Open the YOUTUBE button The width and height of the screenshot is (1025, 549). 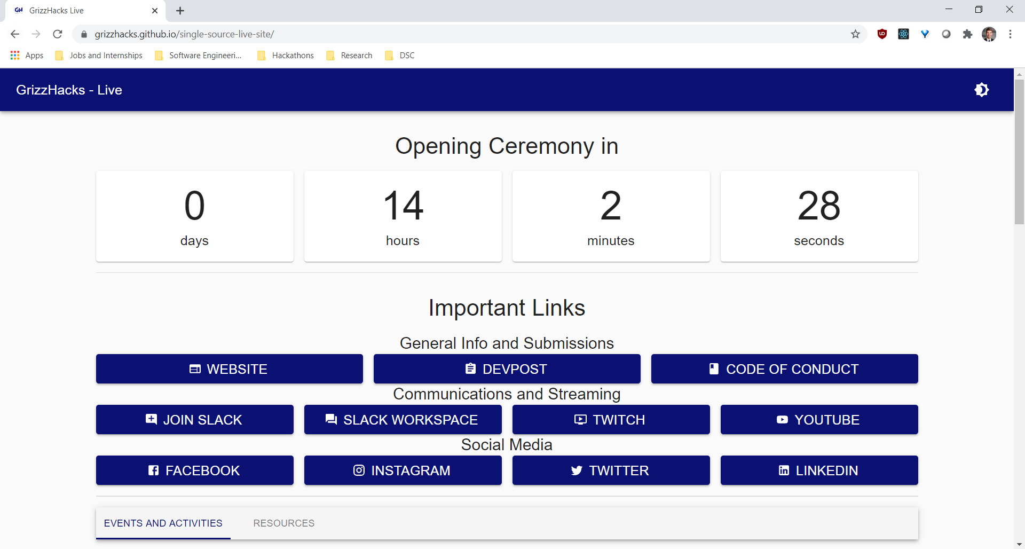(819, 420)
